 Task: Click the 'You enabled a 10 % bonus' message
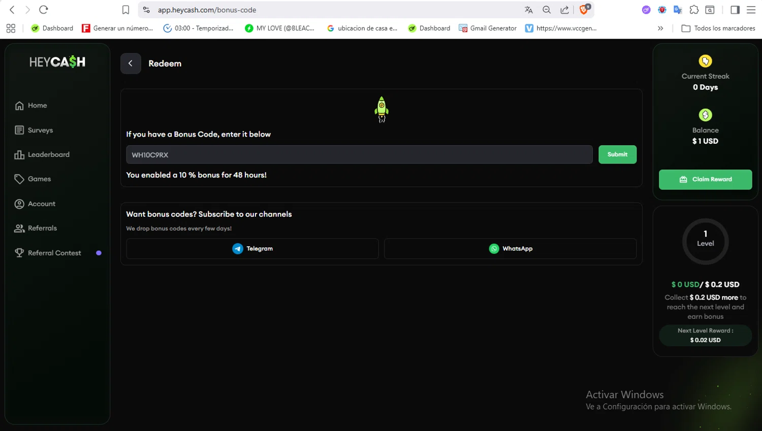pyautogui.click(x=196, y=175)
